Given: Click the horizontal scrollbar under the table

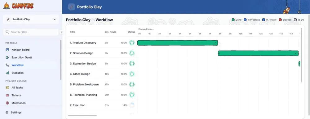Looking at the screenshot, I should pyautogui.click(x=82, y=116).
